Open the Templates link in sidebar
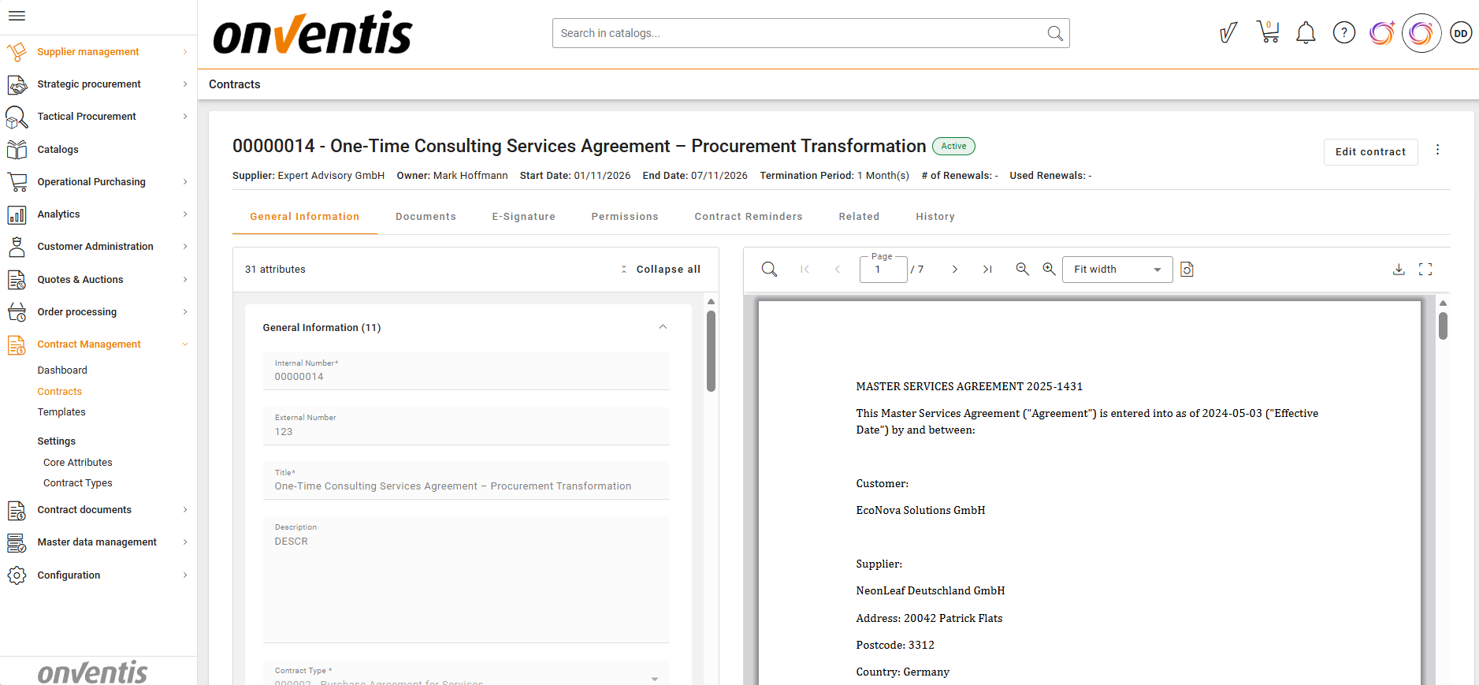The width and height of the screenshot is (1479, 685). pos(61,412)
